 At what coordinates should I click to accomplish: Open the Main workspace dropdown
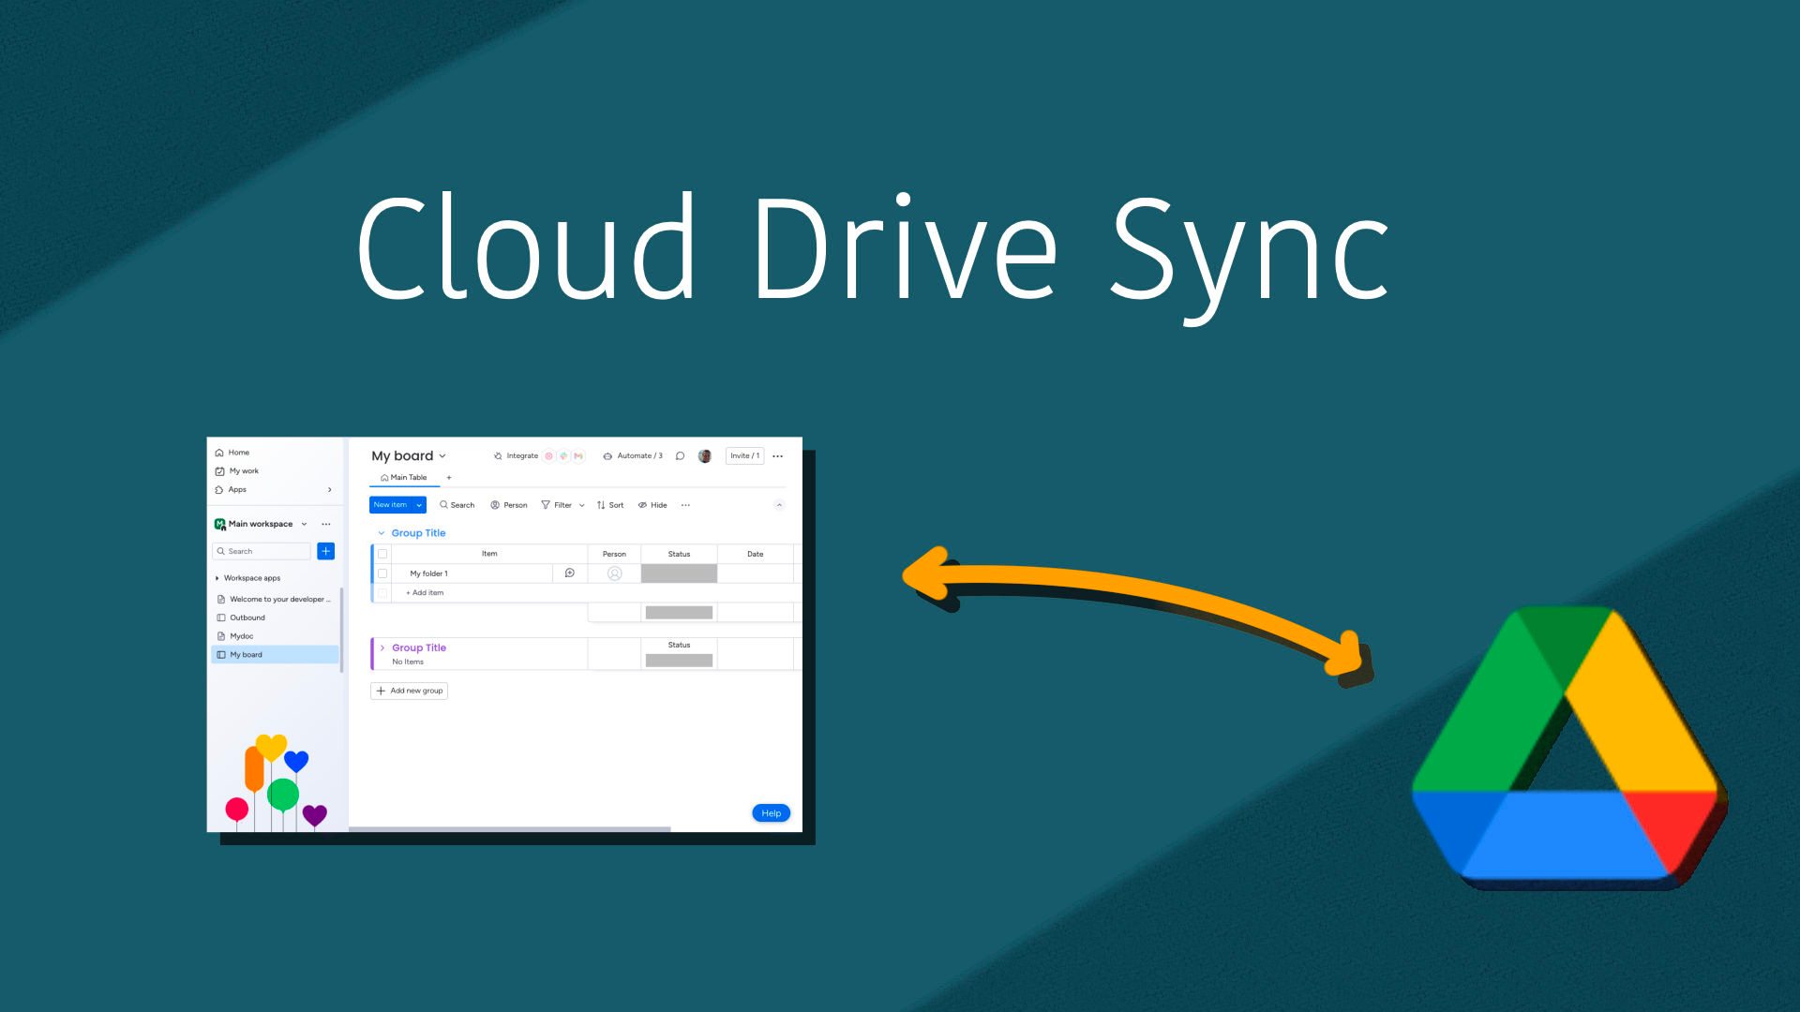point(304,525)
